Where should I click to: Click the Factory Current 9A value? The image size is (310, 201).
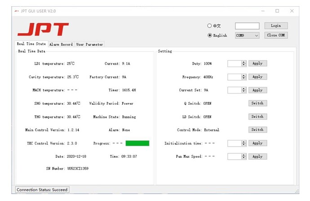coord(124,77)
